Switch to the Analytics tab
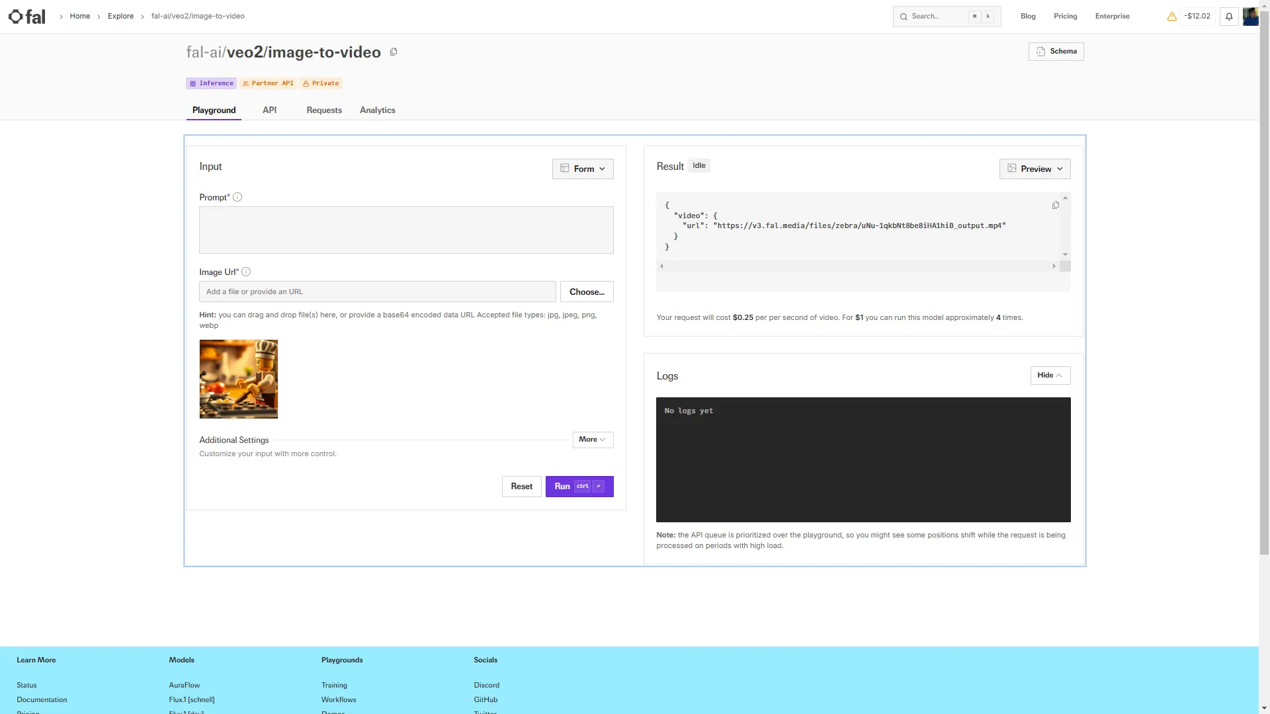Screen dimensions: 1270x714 coord(377,110)
